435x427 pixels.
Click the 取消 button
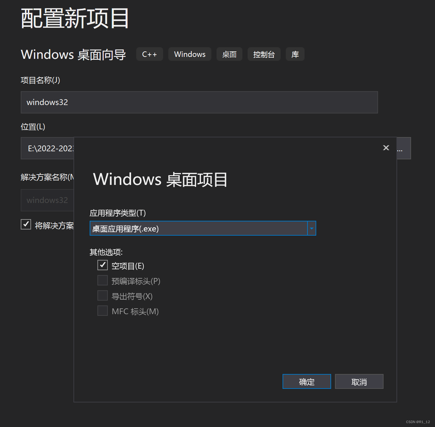click(x=359, y=381)
